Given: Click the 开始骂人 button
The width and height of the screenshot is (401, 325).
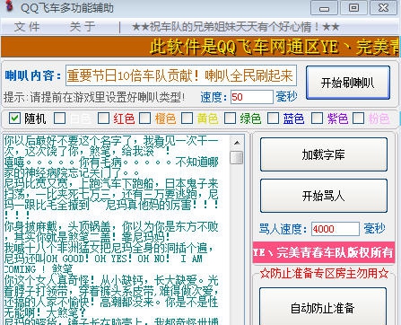Looking at the screenshot, I should 324,196.
